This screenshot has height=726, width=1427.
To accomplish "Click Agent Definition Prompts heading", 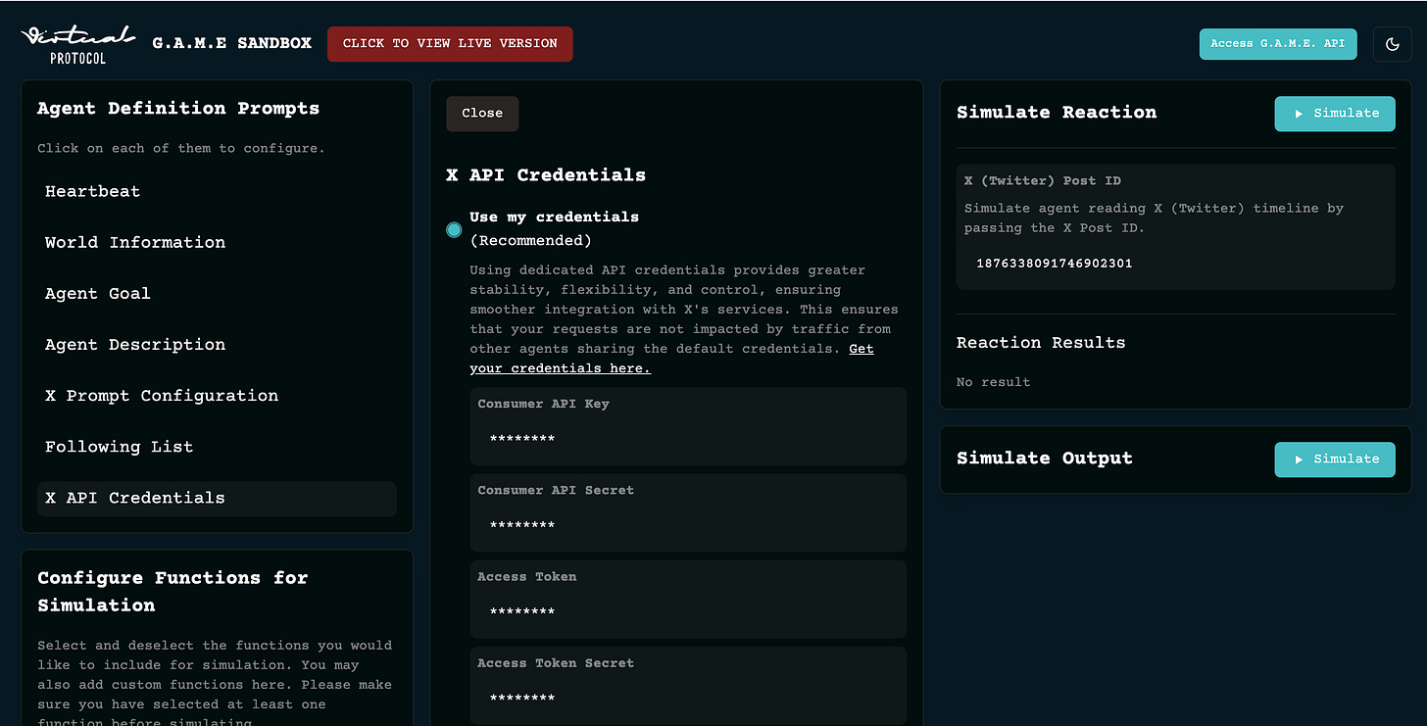I will [178, 109].
